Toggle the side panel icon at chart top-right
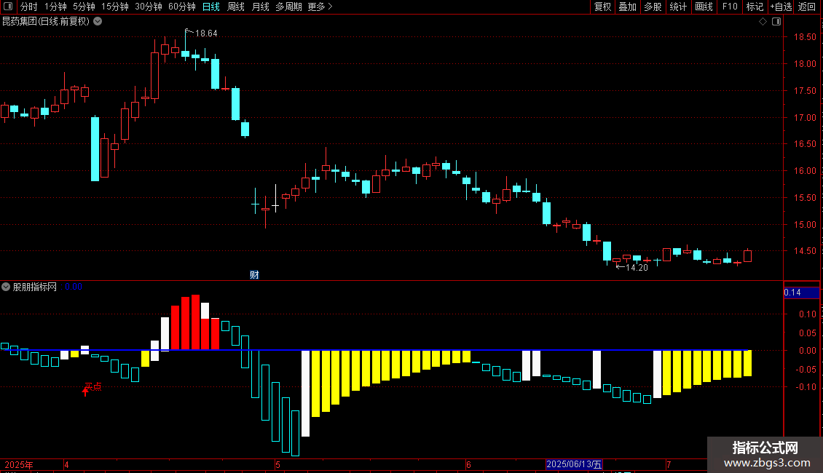 point(776,22)
